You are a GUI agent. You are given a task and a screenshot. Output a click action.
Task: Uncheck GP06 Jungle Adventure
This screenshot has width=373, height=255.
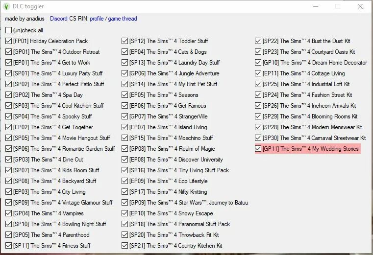124,73
